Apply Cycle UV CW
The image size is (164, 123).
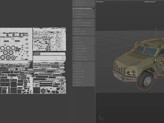point(84,74)
